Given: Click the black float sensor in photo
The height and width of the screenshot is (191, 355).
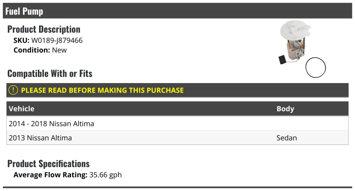Looking at the screenshot, I should pyautogui.click(x=282, y=59).
